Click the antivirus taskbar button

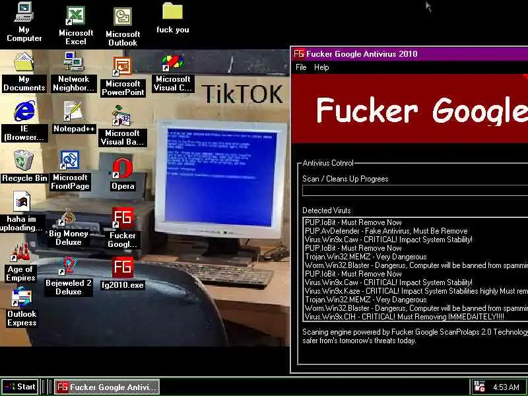point(106,387)
